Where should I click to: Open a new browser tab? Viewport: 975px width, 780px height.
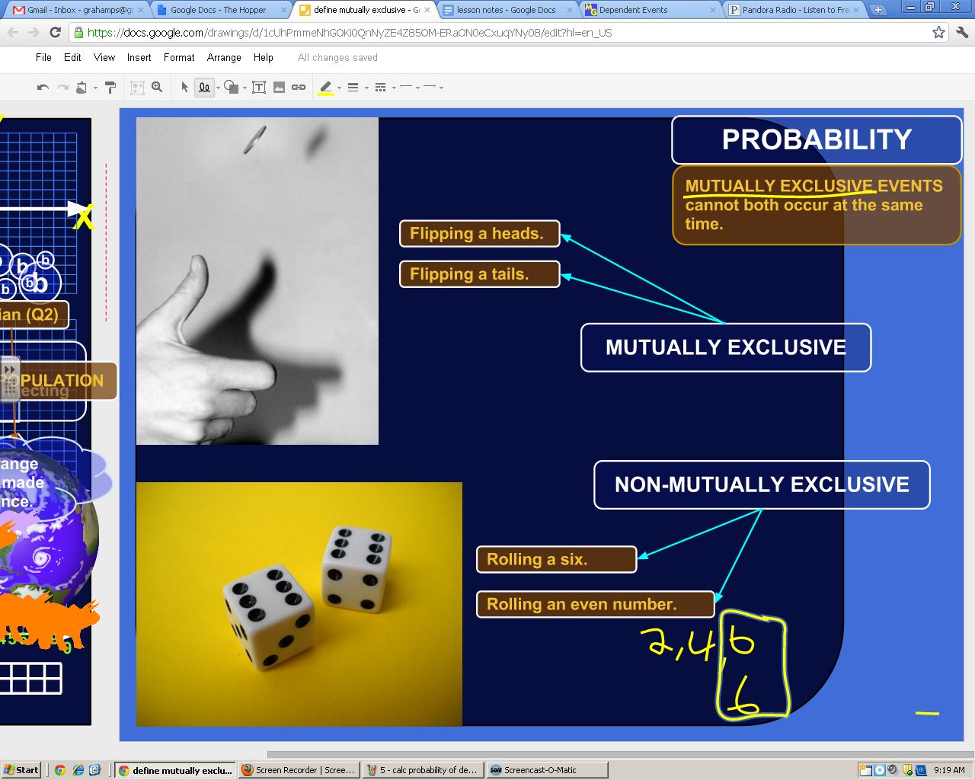click(877, 10)
